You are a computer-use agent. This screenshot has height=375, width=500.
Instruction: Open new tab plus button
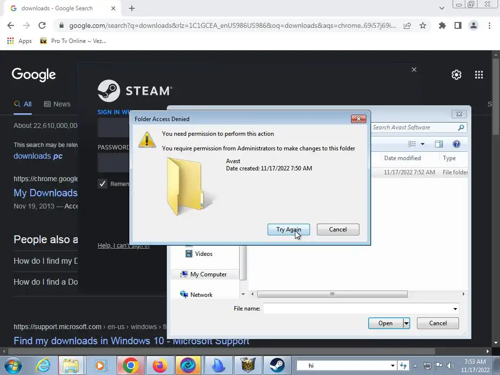132,8
